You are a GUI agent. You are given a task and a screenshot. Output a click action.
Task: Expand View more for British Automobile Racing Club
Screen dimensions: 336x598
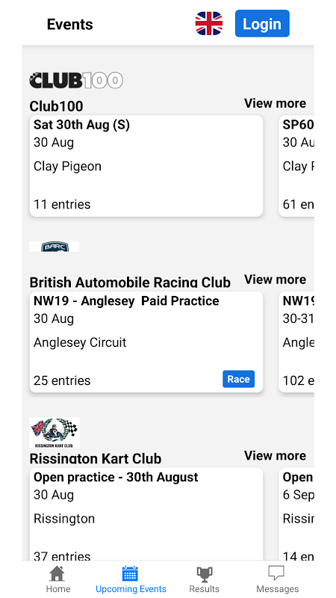(275, 280)
